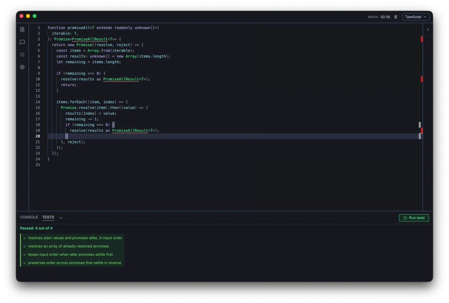This screenshot has height=303, width=449.
Task: Expand the chevron next to TESTS
Action: (x=61, y=218)
